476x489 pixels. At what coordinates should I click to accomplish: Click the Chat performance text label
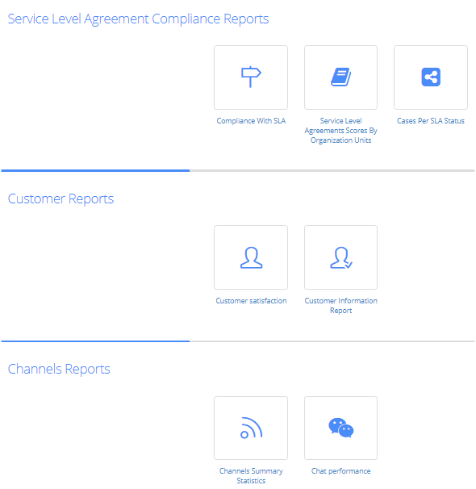coord(340,471)
